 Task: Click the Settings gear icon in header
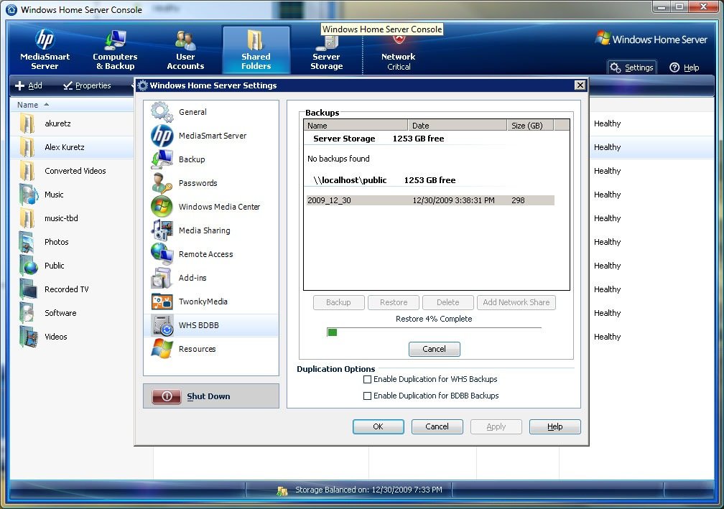[615, 67]
